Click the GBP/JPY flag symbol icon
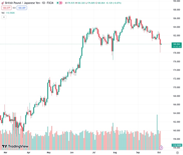 click(3, 3)
